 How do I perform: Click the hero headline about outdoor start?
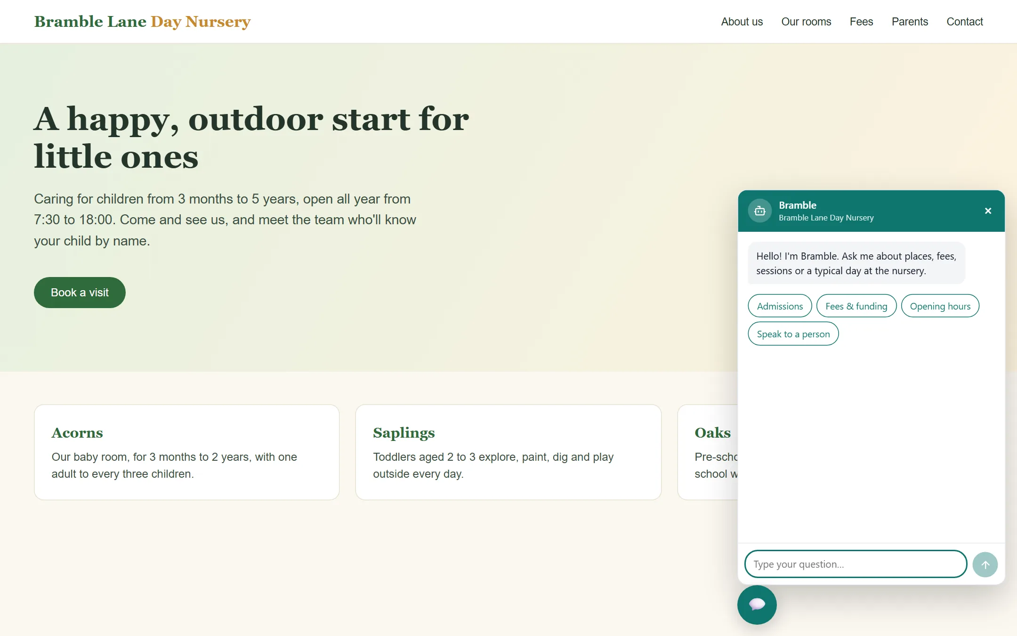(251, 137)
